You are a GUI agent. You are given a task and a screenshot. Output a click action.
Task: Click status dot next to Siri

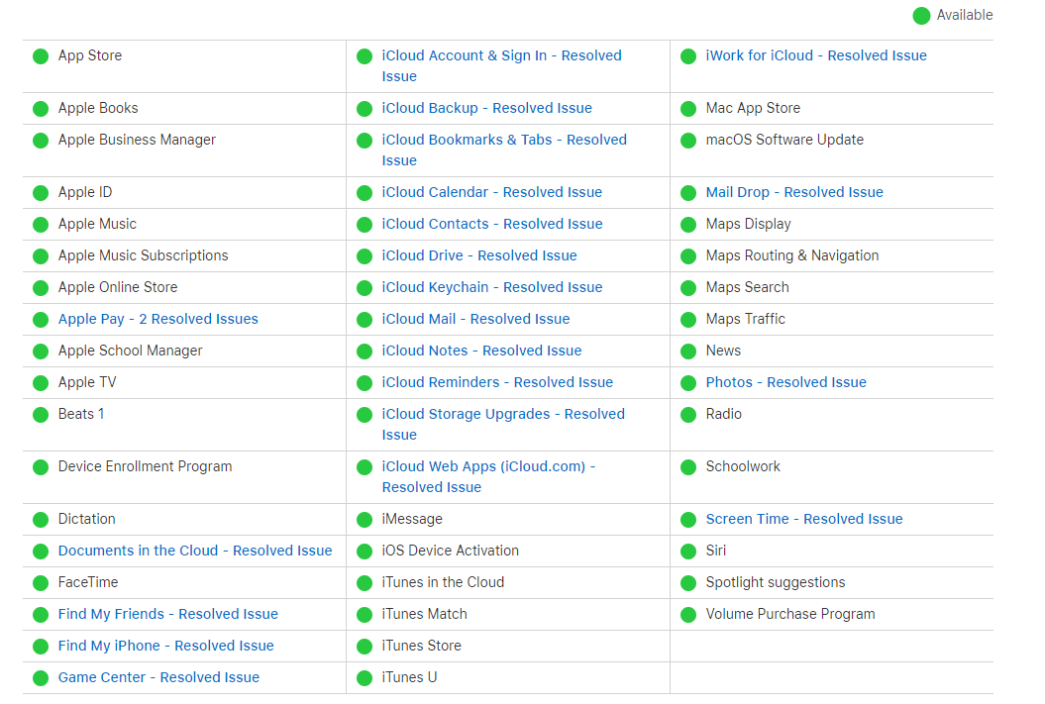point(688,552)
